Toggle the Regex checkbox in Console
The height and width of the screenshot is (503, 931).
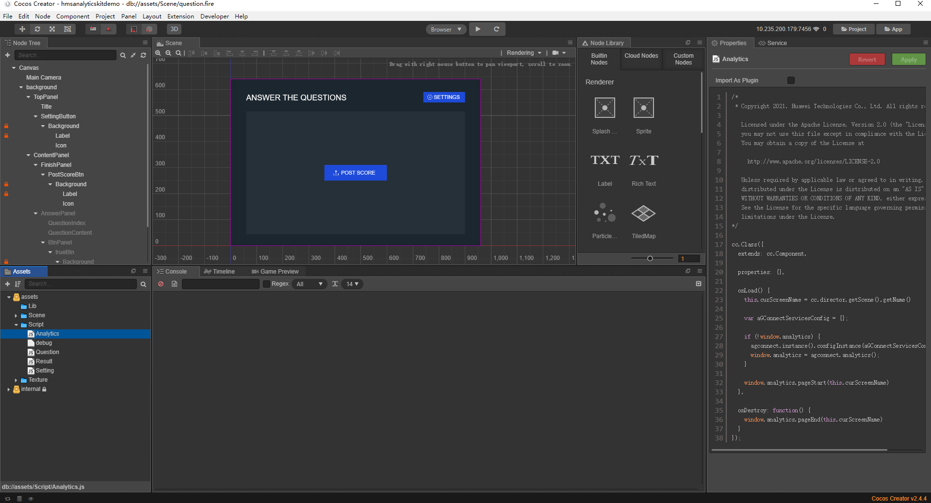pos(266,284)
